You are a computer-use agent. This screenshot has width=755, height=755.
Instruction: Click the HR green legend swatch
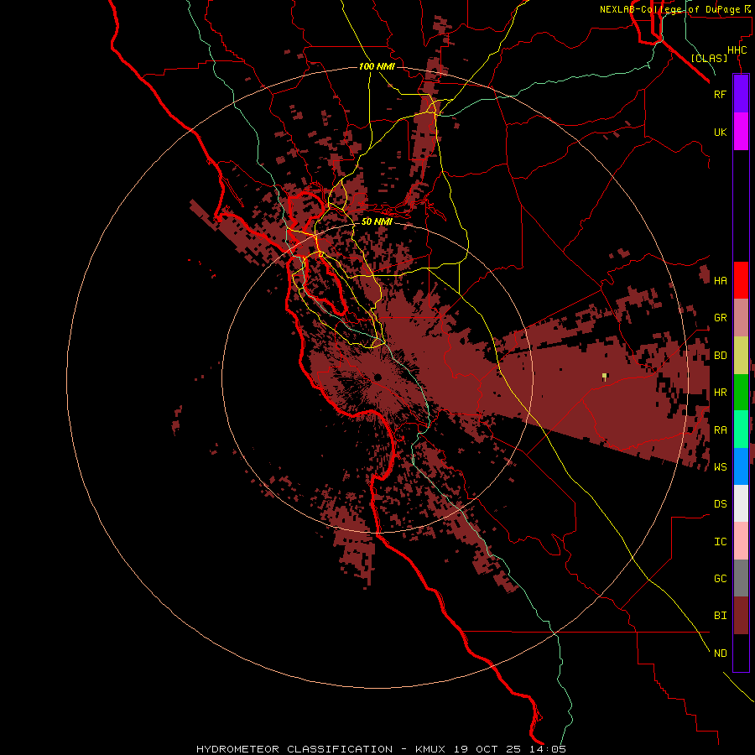point(741,393)
